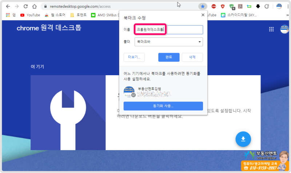Open the Google apps grid icon
Screen dimensions: 291x173
(271, 29)
